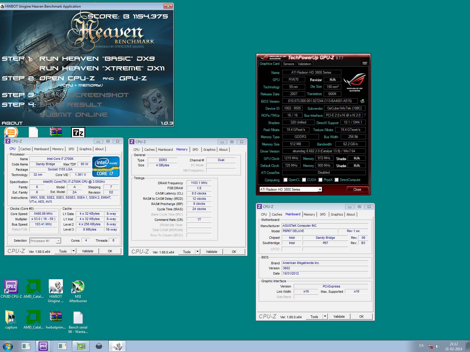Open Tools dropdown arrow in CPU tab window
Screen dimensions: 470x352
point(74,251)
